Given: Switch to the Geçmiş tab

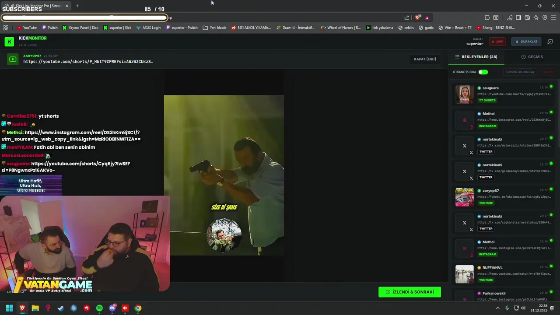Looking at the screenshot, I should tap(532, 57).
